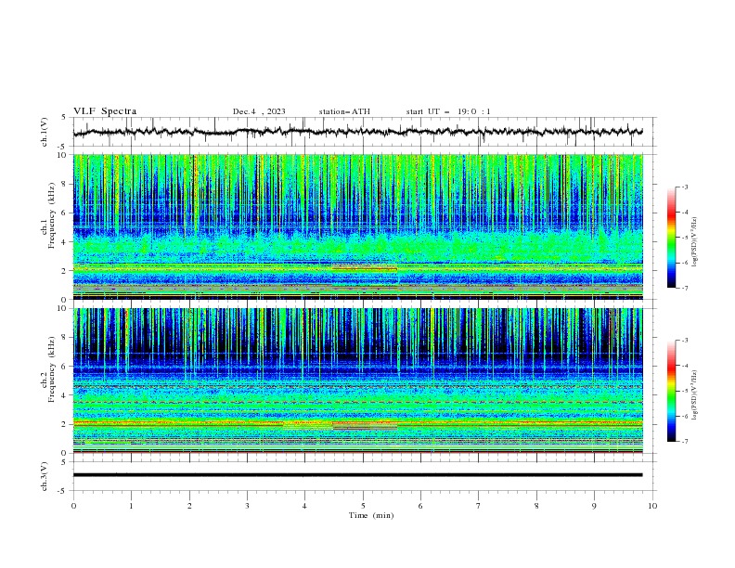Click the "-5" tick on the ch.3(V) axis

[63, 491]
